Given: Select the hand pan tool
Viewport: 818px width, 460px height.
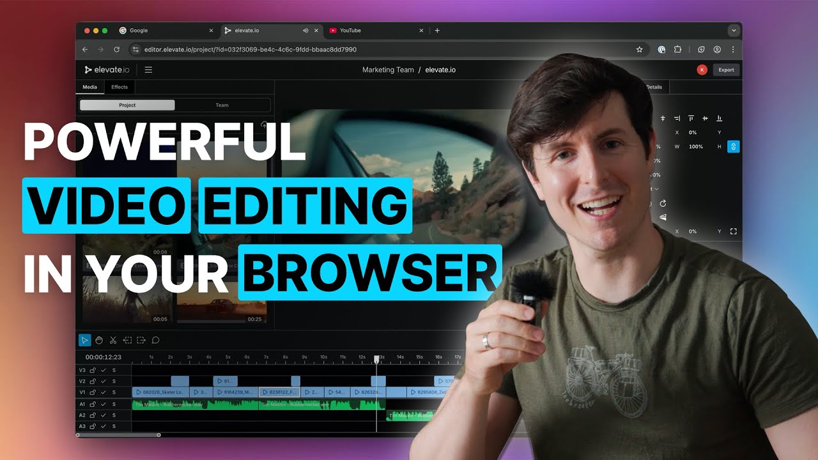Looking at the screenshot, I should tap(99, 341).
